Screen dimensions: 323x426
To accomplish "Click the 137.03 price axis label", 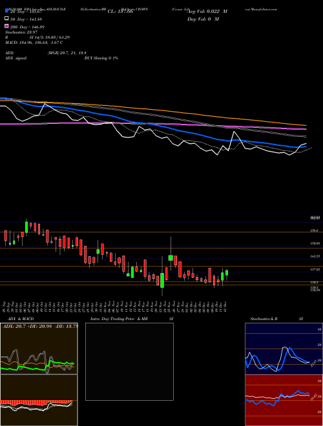I will coord(315,269).
